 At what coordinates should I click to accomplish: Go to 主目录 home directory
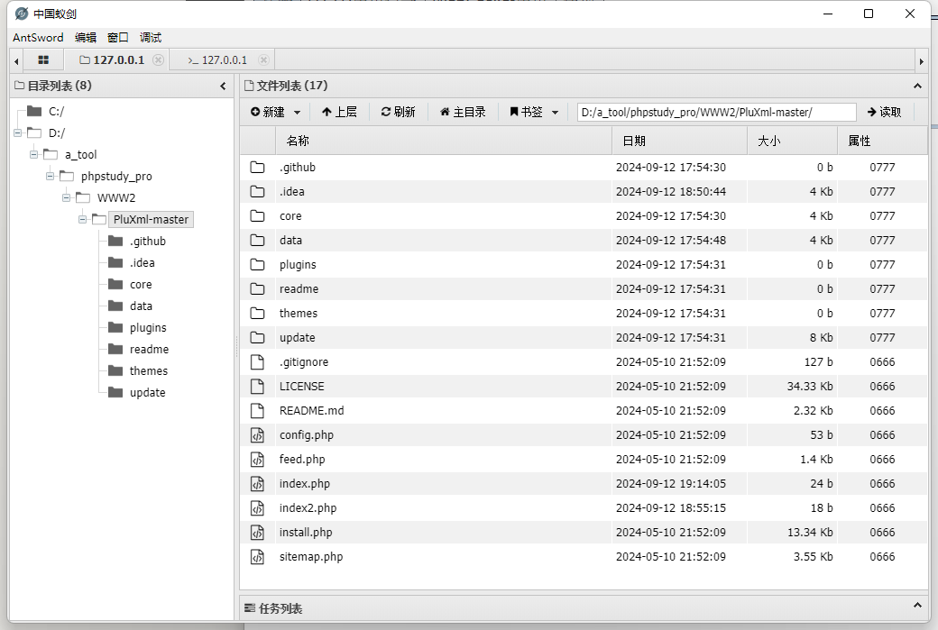point(463,112)
